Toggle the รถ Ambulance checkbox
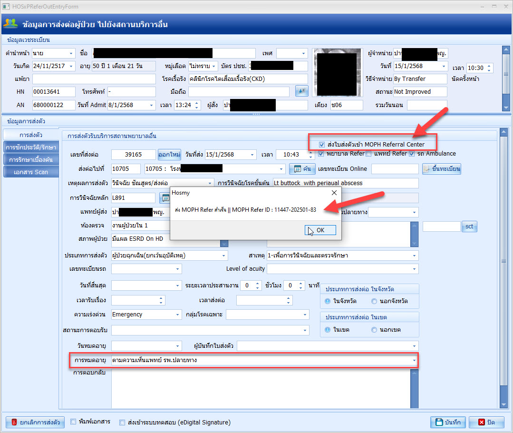Image resolution: width=513 pixels, height=433 pixels. (412, 154)
